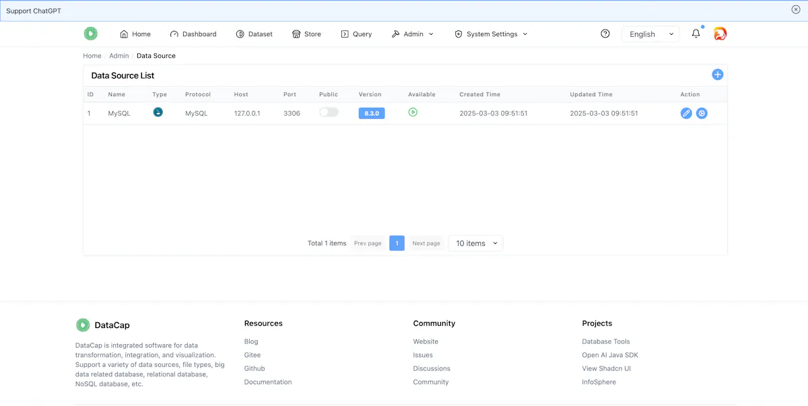This screenshot has width=808, height=406.
Task: Click the DataCap logo in navbar
Action: pos(91,34)
